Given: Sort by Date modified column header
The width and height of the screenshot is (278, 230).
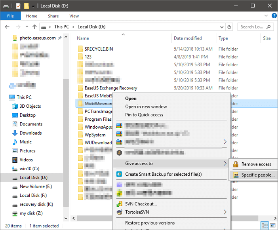Looking at the screenshot, I should point(188,38).
